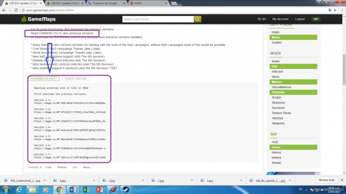Click the browser Back arrow
The image size is (346, 194).
(x=4, y=10)
